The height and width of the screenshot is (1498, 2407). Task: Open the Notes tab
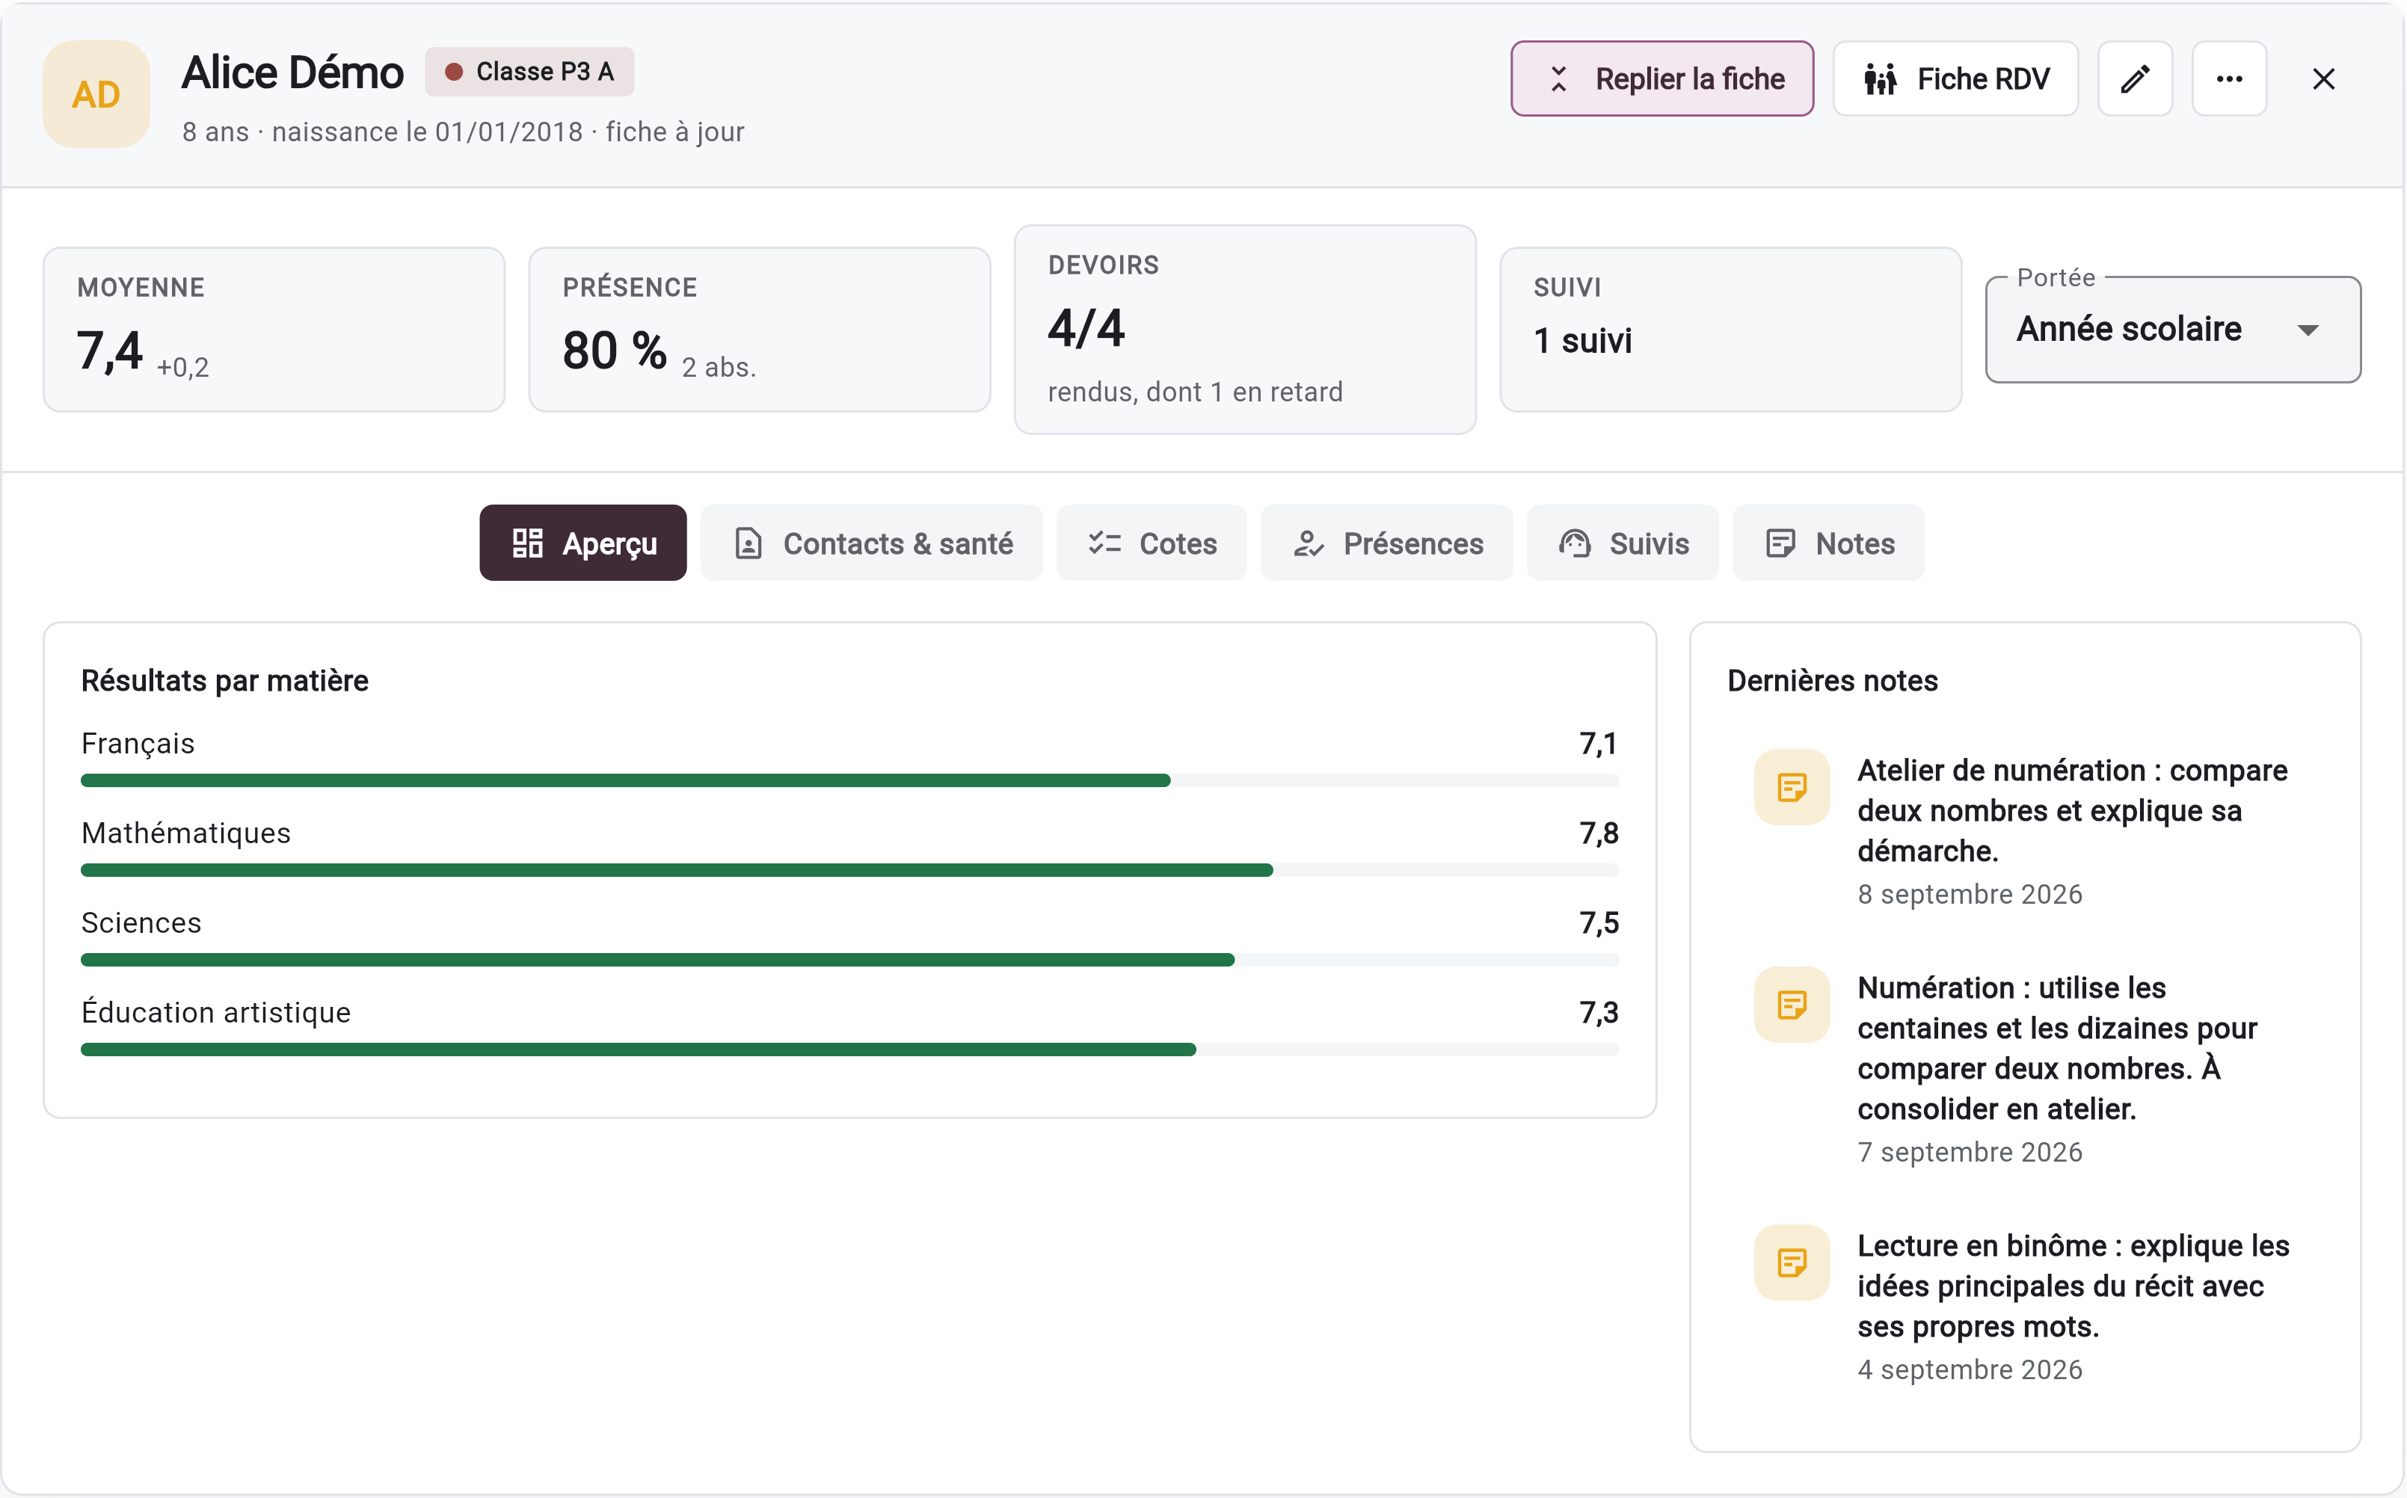(1828, 543)
